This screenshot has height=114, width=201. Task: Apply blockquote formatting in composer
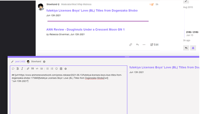tap(33, 69)
